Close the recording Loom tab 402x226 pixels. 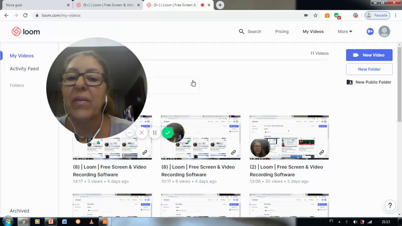point(209,5)
